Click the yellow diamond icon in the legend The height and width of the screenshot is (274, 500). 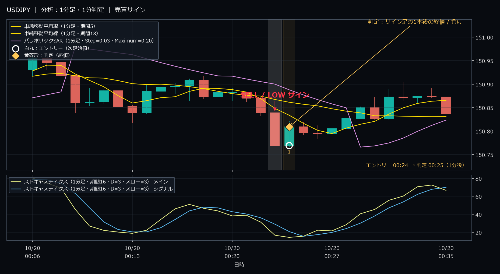(16, 56)
